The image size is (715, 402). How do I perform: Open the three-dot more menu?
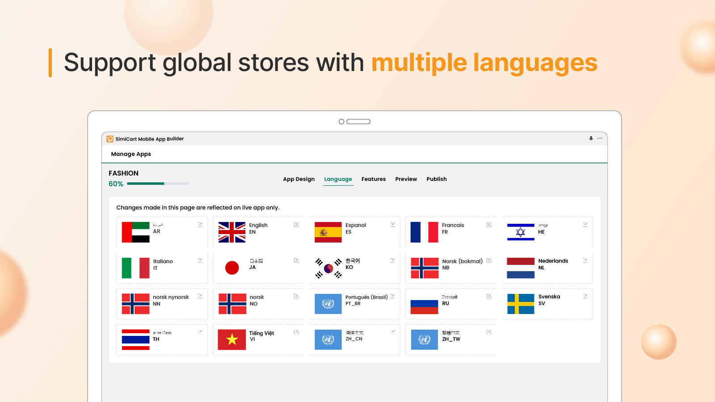600,138
